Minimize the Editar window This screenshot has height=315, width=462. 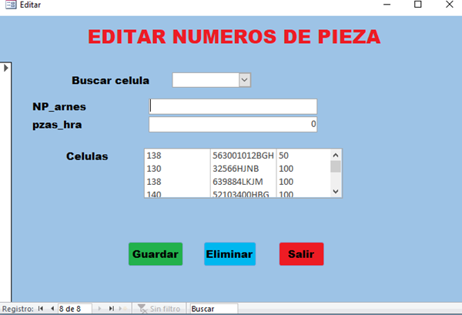(387, 5)
